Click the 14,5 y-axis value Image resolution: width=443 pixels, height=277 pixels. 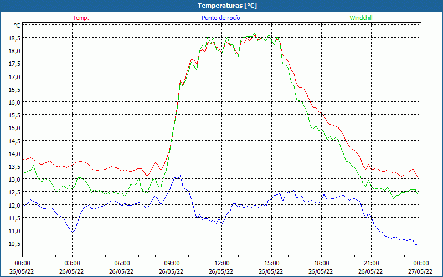(15, 141)
